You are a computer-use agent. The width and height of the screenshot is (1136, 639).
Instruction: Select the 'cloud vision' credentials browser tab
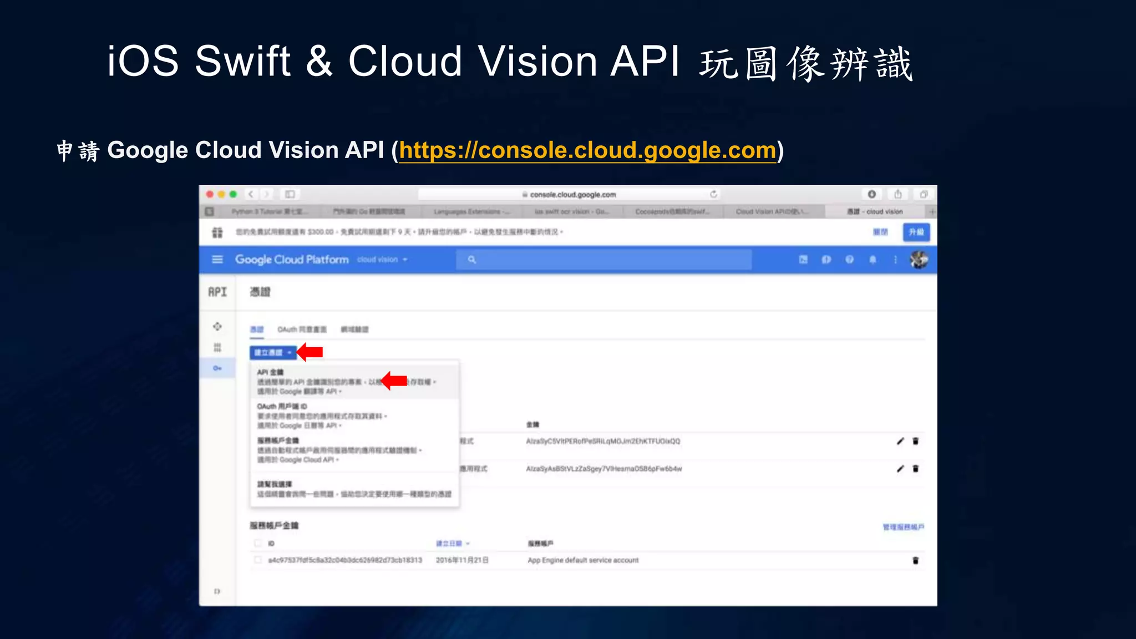(x=875, y=212)
